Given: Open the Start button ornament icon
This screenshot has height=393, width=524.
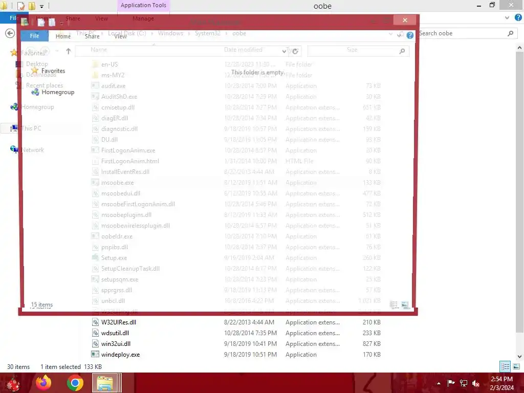Looking at the screenshot, I should pyautogui.click(x=13, y=384).
